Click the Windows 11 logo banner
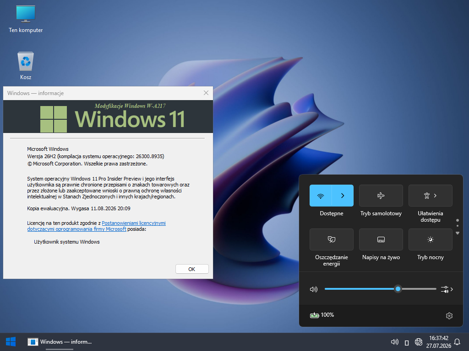This screenshot has width=469, height=351. (108, 117)
